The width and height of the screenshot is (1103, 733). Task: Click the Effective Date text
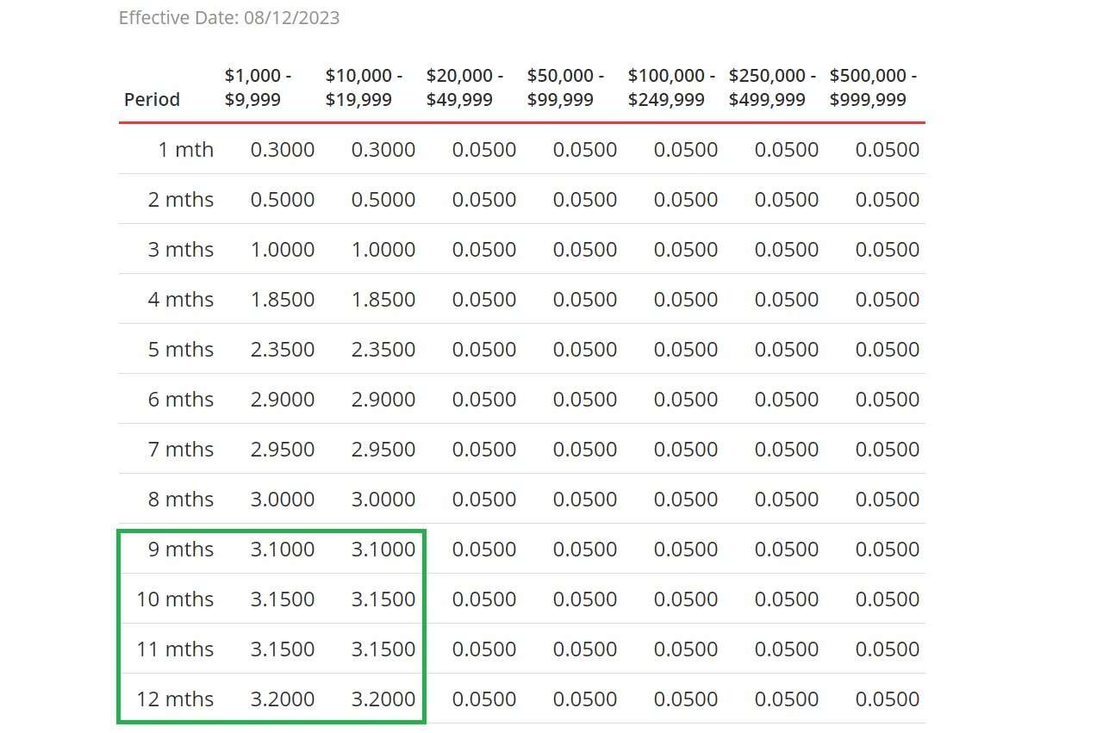click(229, 17)
